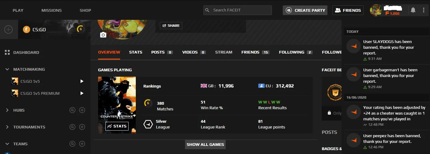430x154 pixels.
Task: Add a tournament with the plus icon
Action: coord(82,127)
